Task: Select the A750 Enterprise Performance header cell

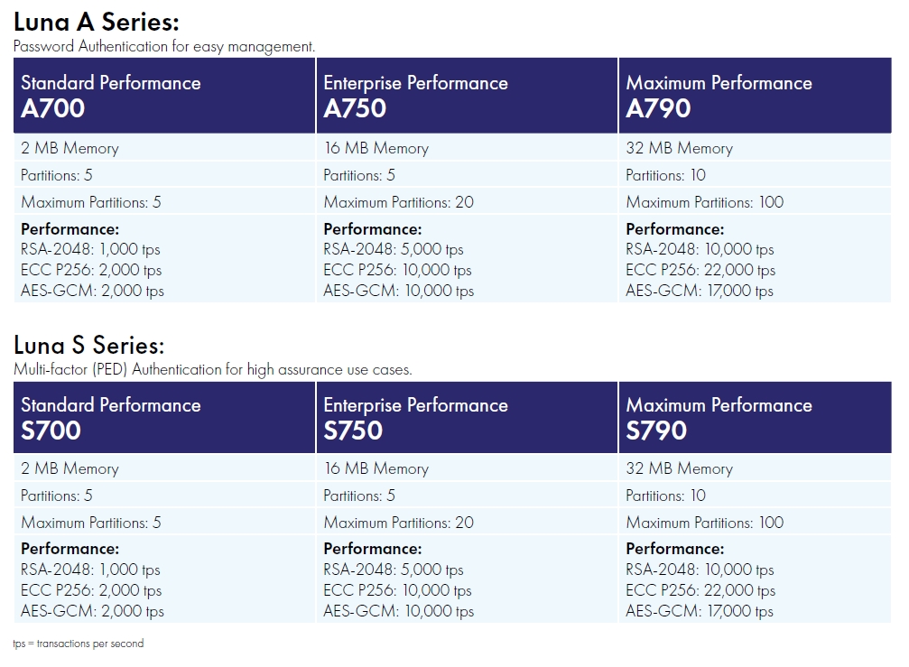Action: [x=467, y=96]
